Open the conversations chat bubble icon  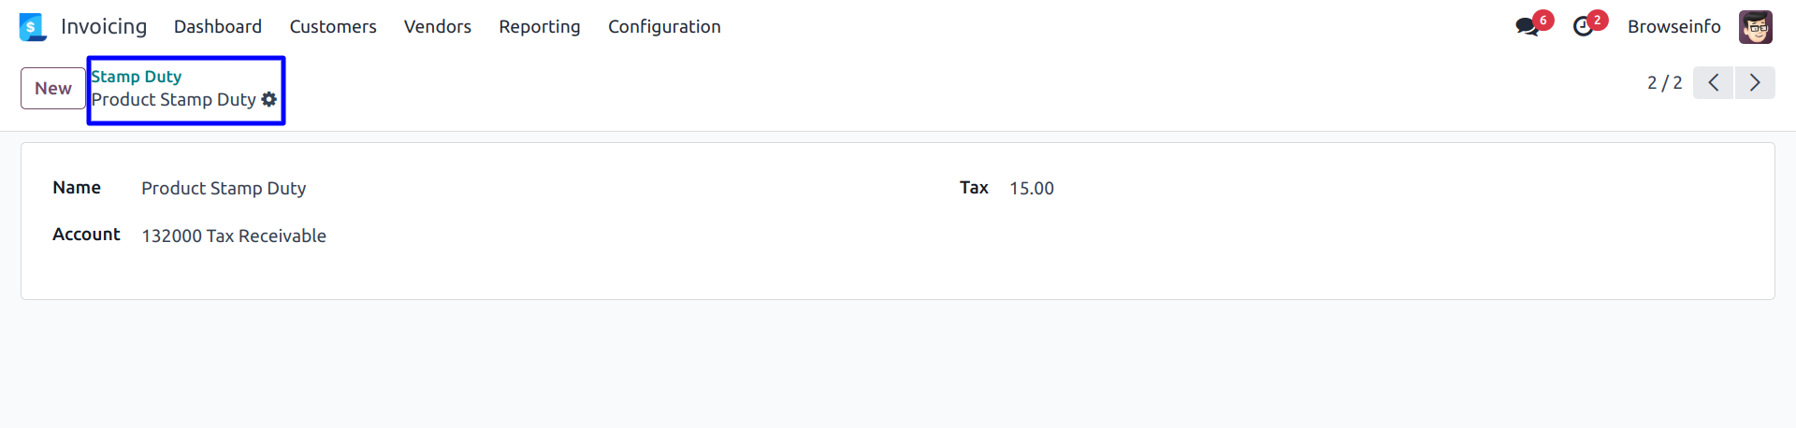1528,27
